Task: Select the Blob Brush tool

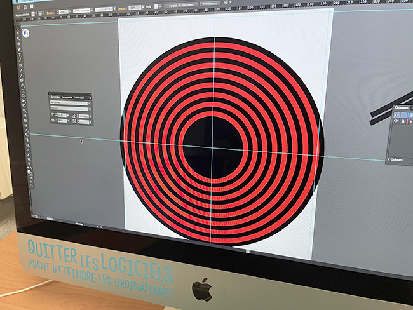Action: pyautogui.click(x=22, y=81)
